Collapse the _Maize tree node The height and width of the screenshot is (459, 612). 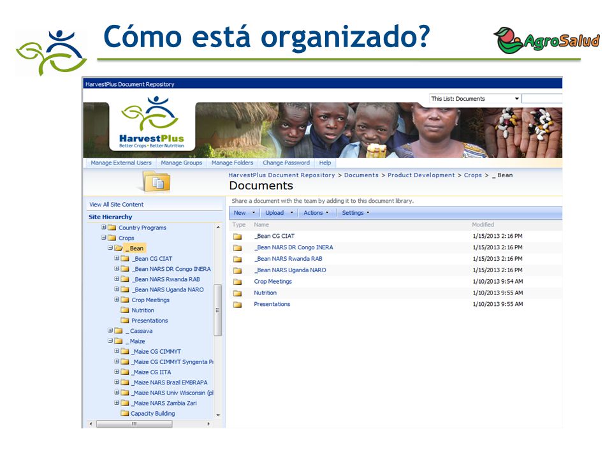[x=110, y=340]
